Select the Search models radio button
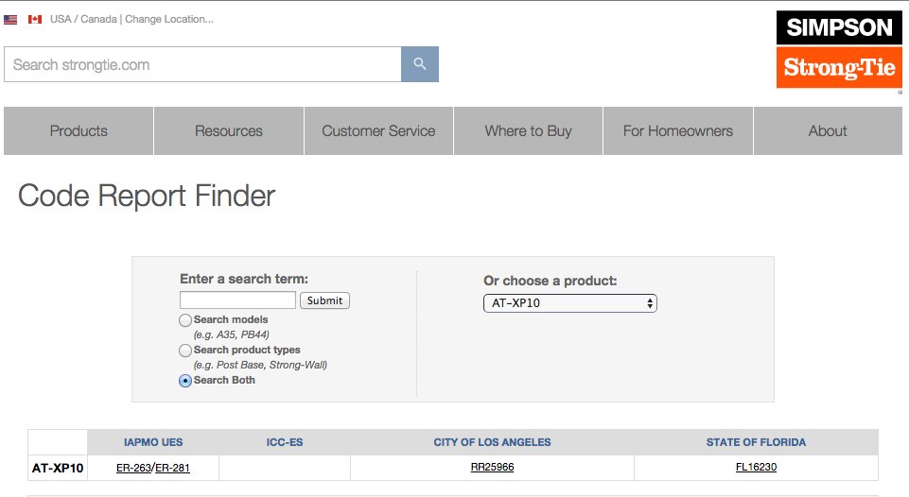Image resolution: width=909 pixels, height=497 pixels. 185,320
